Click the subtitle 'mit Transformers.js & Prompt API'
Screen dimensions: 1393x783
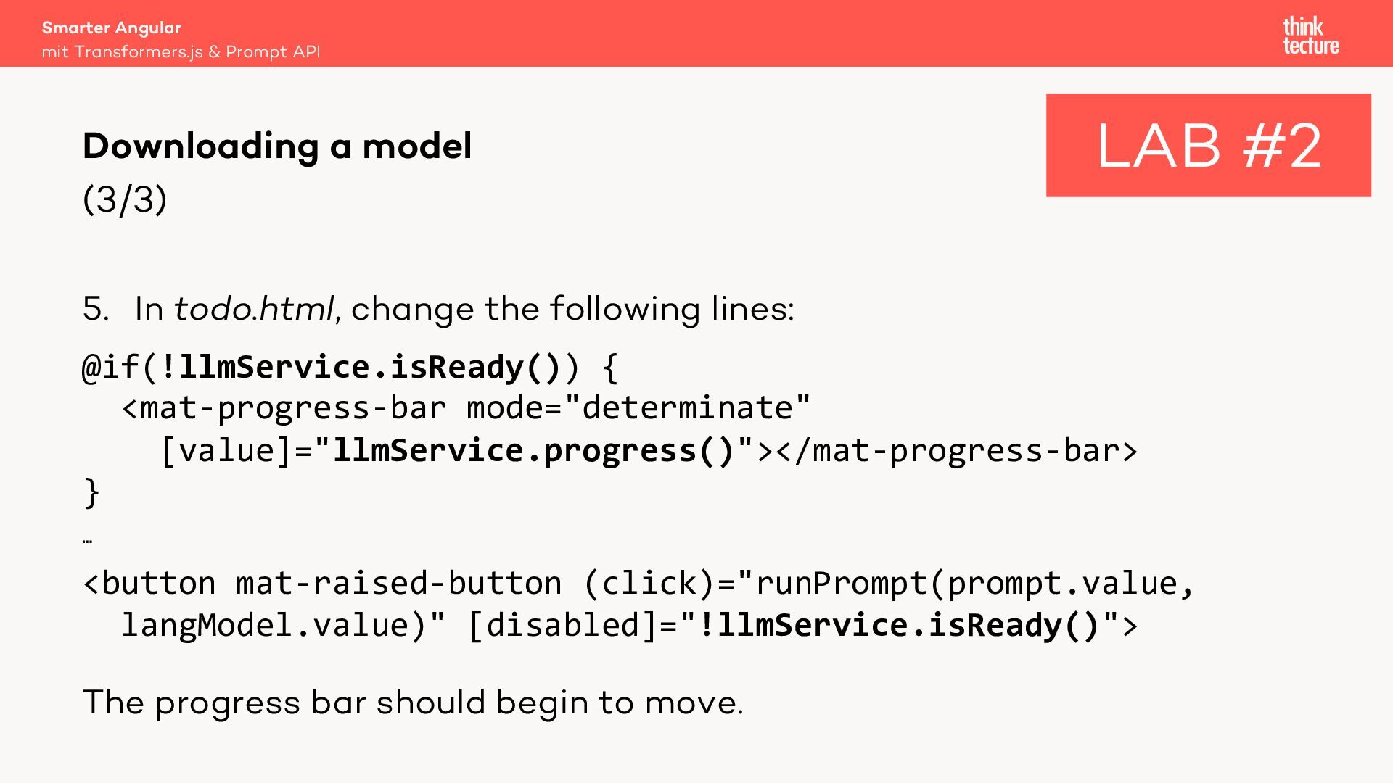181,52
